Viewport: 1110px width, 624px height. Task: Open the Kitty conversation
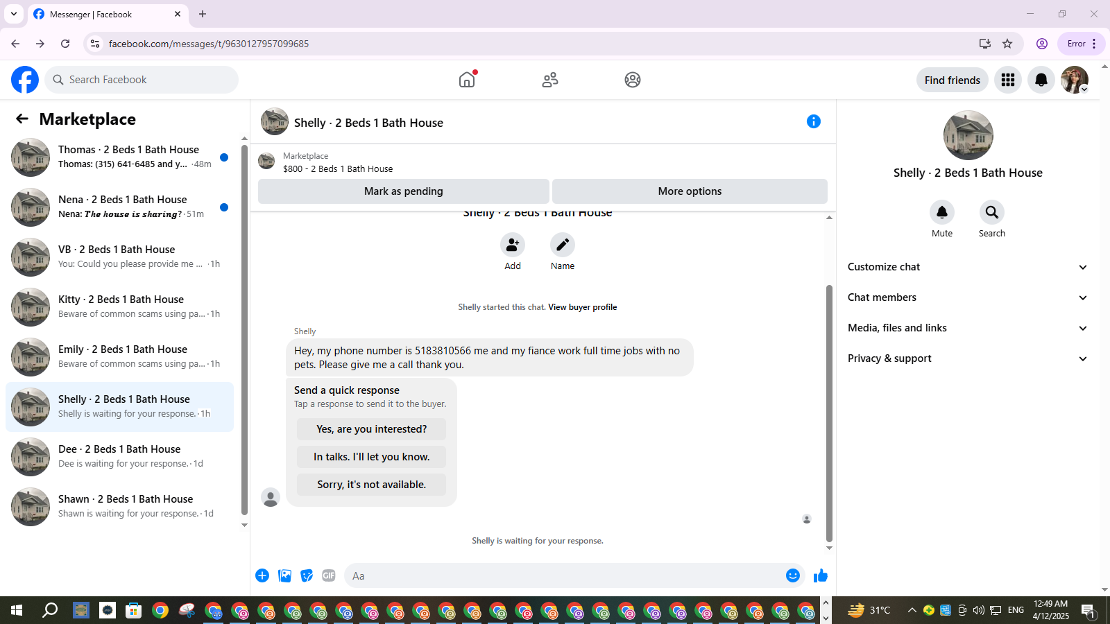(120, 307)
